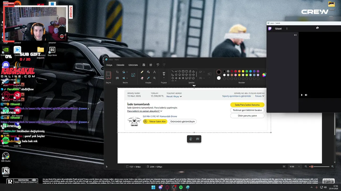Click the Twitch logo in Twitch window

[270, 29]
